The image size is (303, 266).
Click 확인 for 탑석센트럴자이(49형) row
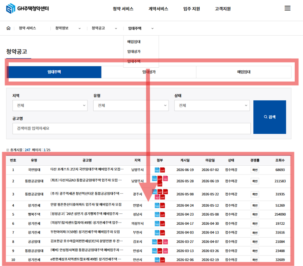coord(255,224)
